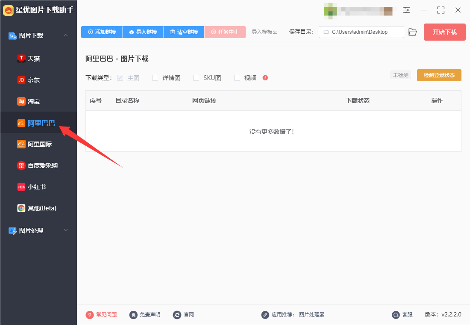Click the 图片处理 section icon
The width and height of the screenshot is (470, 325).
pos(12,231)
